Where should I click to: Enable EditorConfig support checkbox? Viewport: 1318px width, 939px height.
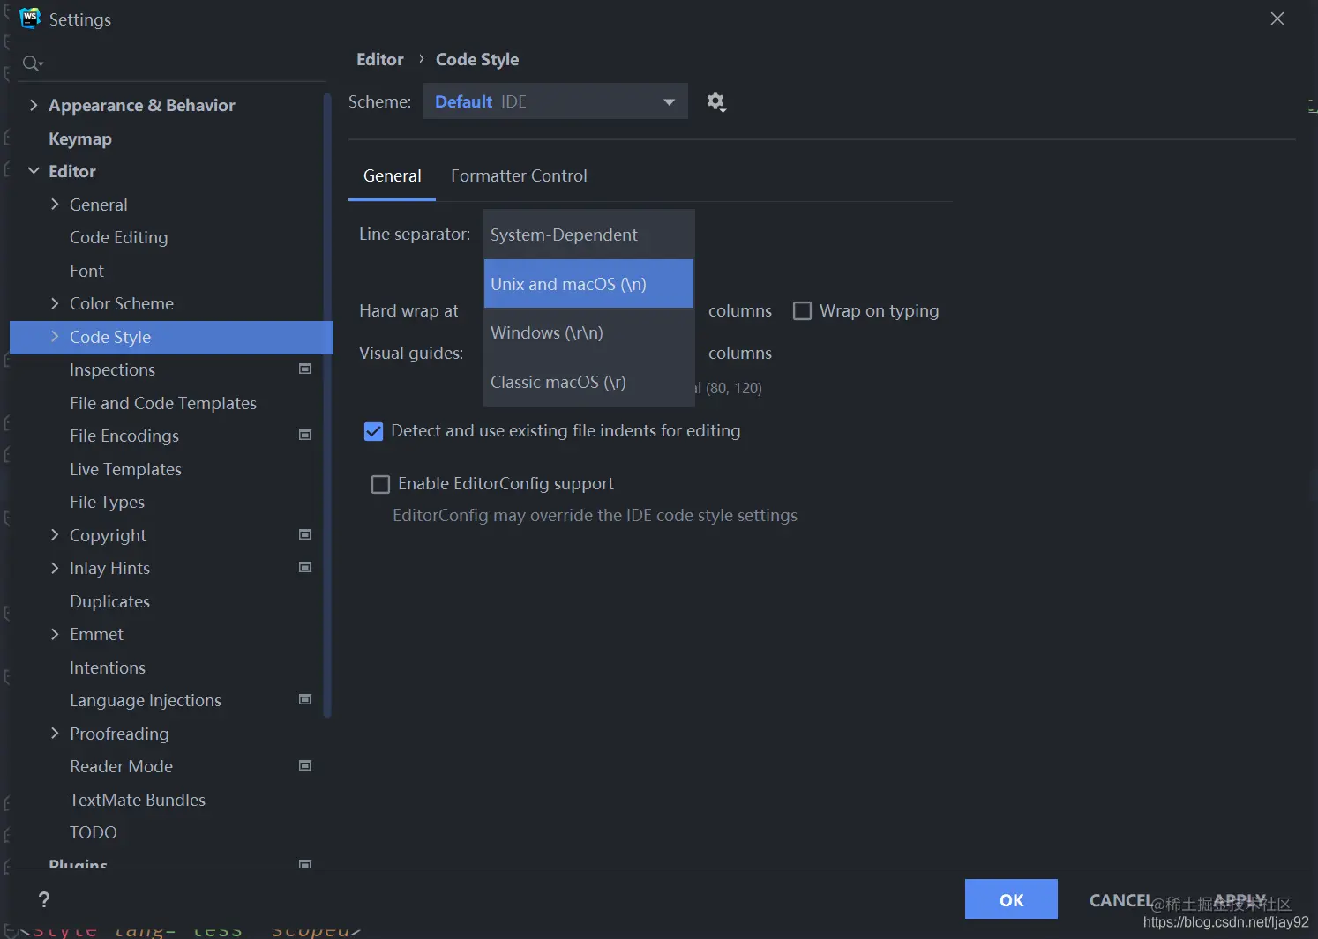[x=381, y=484]
